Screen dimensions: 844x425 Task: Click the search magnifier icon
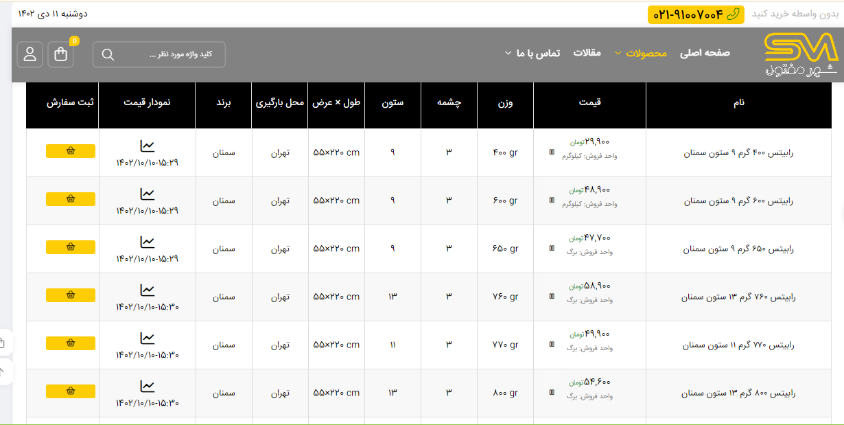(108, 55)
